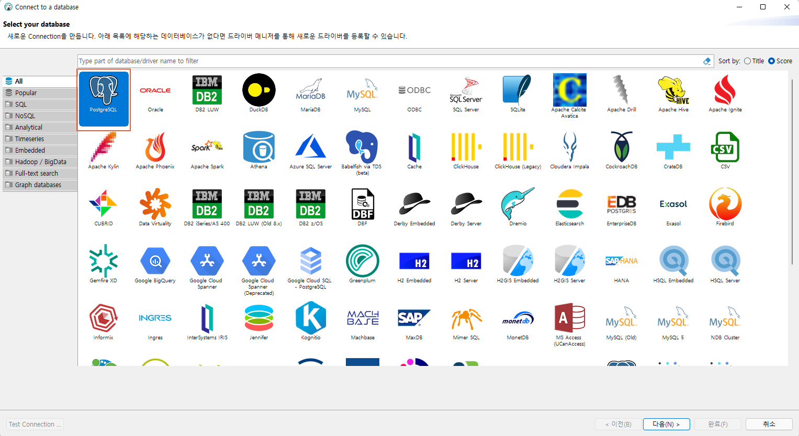Select Full-text search category
The image size is (799, 436).
[x=40, y=174]
